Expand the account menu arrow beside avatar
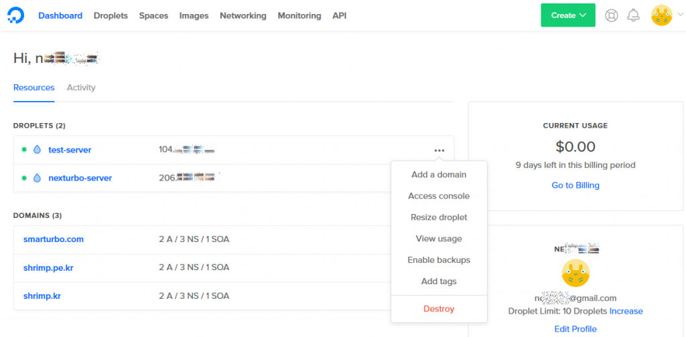 [680, 15]
